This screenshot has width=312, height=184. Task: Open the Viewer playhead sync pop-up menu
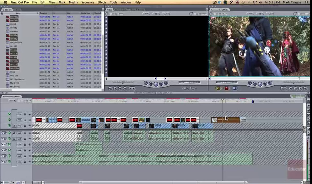(x=156, y=14)
